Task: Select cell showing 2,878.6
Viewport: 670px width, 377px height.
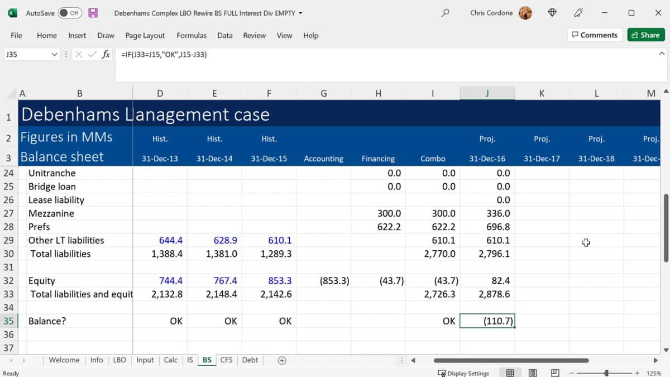Action: (487, 294)
